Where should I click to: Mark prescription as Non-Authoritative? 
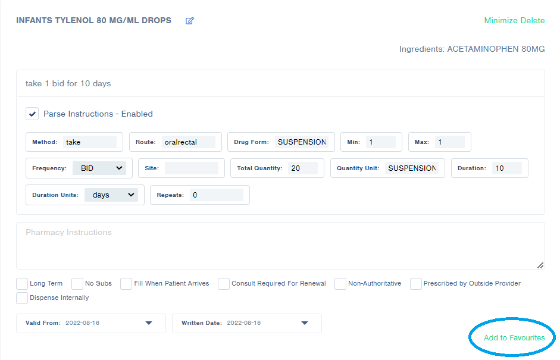[x=339, y=284]
